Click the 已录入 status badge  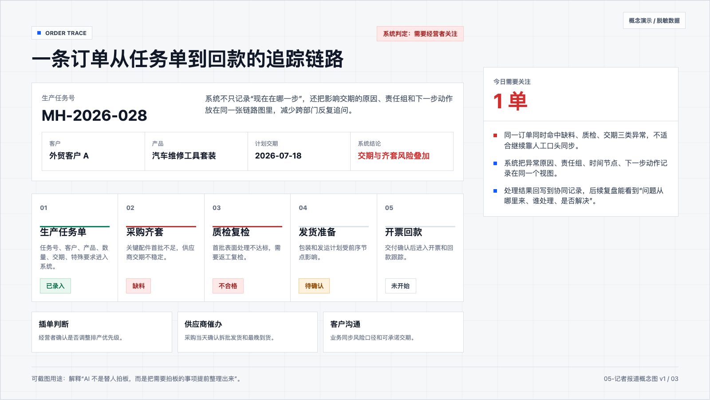[x=55, y=286]
